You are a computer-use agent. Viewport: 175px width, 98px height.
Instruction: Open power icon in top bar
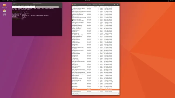click(172, 1)
